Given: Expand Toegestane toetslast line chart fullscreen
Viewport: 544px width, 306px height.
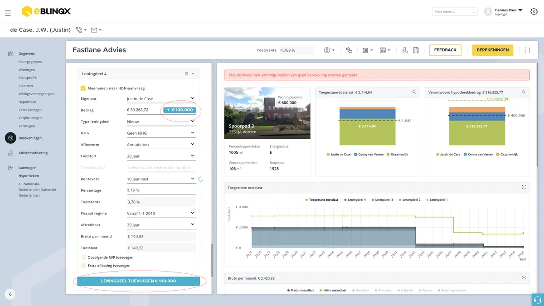Looking at the screenshot, I should click(524, 187).
